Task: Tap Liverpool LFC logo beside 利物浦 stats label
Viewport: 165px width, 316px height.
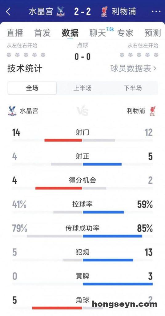Action: coord(153,111)
